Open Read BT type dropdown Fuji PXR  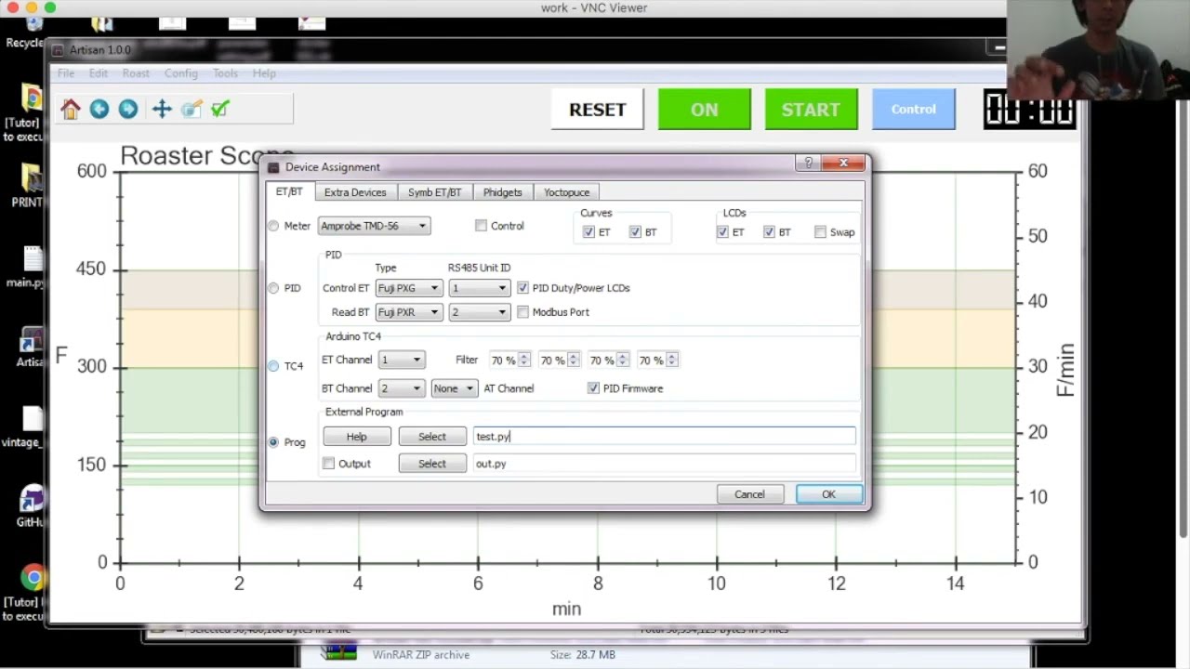tap(409, 312)
